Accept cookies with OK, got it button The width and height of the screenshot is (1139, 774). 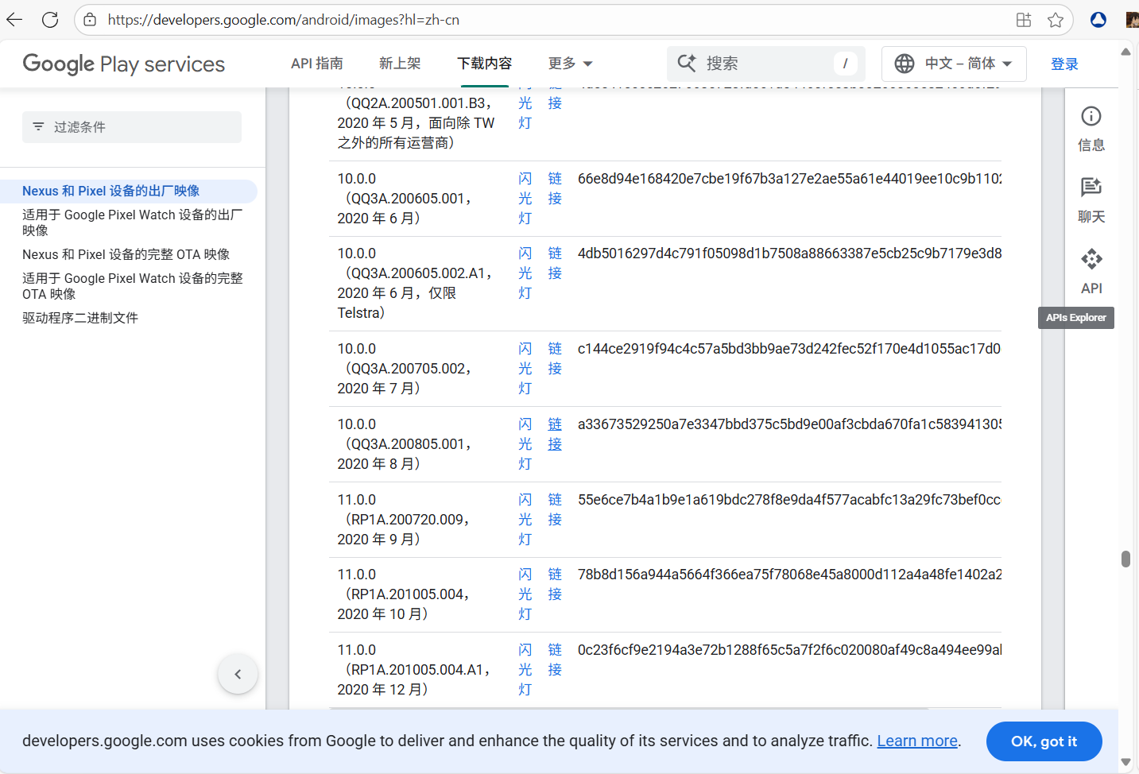pos(1044,741)
